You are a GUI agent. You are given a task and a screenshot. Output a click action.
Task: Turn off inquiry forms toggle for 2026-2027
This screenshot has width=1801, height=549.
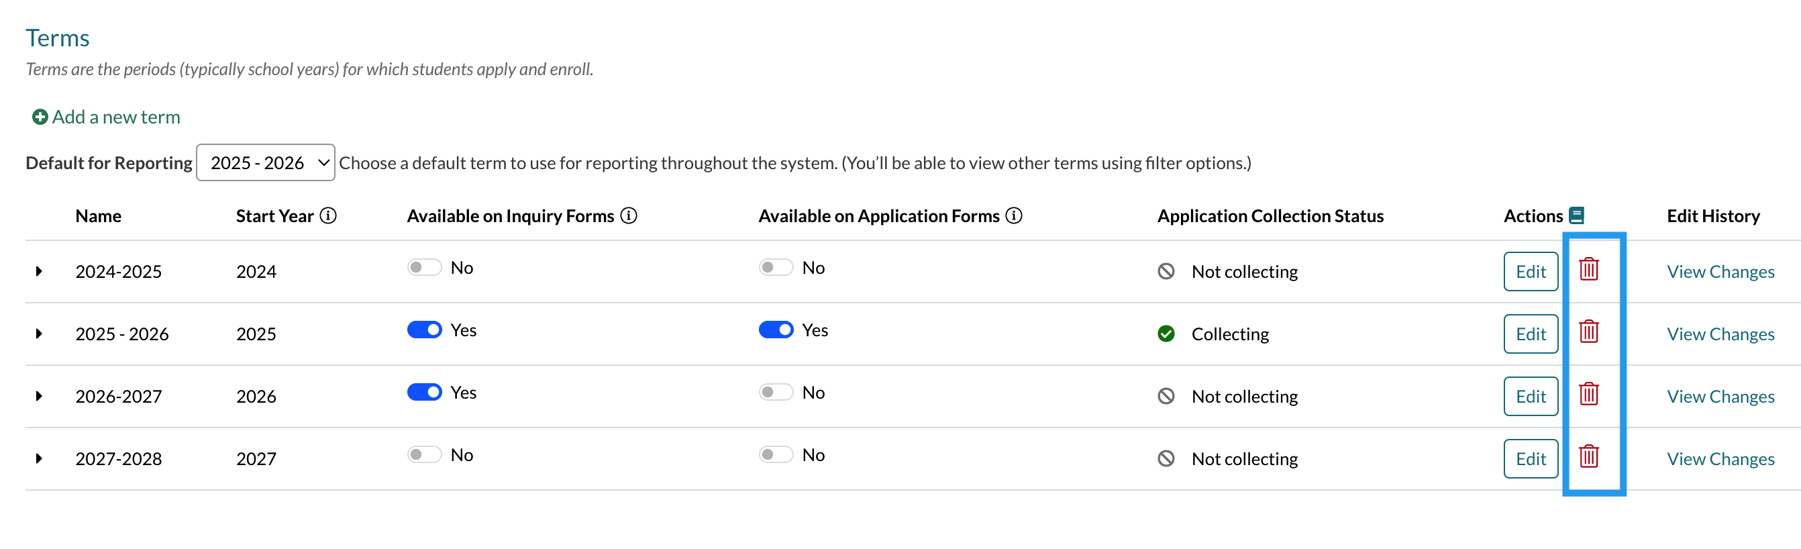[424, 392]
